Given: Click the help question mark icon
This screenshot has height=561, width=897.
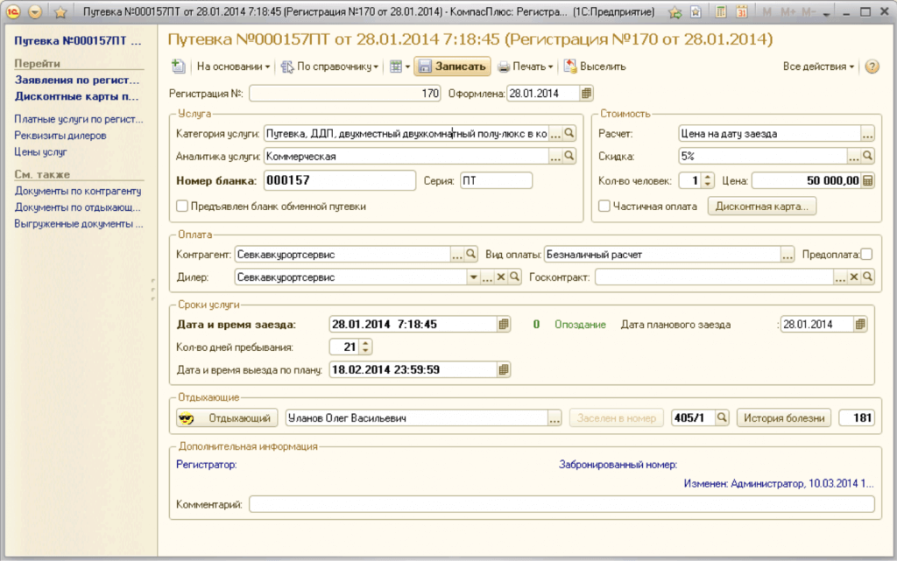Looking at the screenshot, I should point(872,67).
